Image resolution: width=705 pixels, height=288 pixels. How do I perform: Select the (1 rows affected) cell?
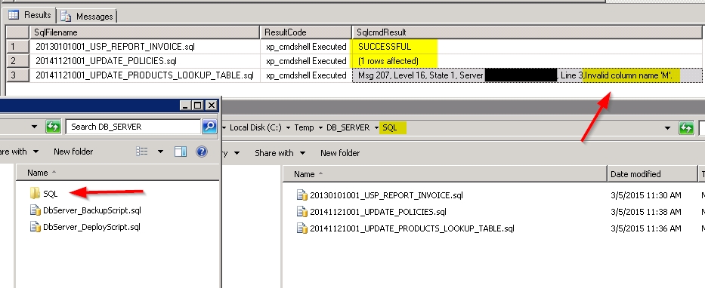pyautogui.click(x=527, y=61)
